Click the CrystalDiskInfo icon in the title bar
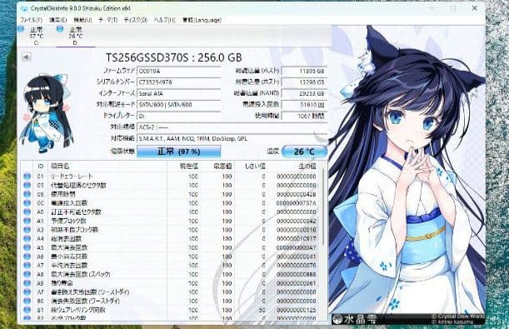The width and height of the screenshot is (509, 329). (24, 9)
